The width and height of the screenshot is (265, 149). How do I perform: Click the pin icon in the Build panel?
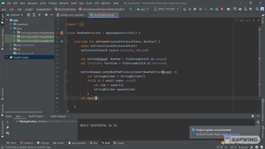(x=7, y=127)
